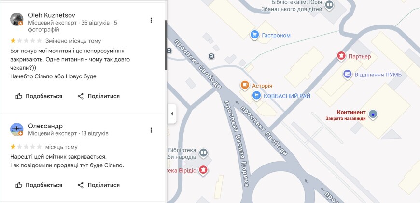Select the Юрія Збанацького library marker
The image size is (420, 203).
(329, 5)
